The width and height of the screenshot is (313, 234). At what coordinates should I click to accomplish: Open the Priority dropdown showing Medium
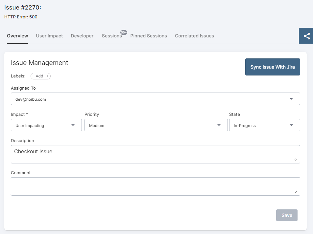156,125
